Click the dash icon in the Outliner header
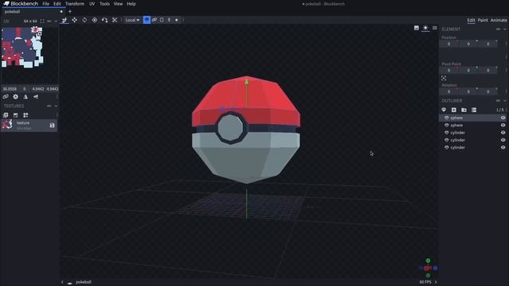The width and height of the screenshot is (509, 286). click(499, 101)
